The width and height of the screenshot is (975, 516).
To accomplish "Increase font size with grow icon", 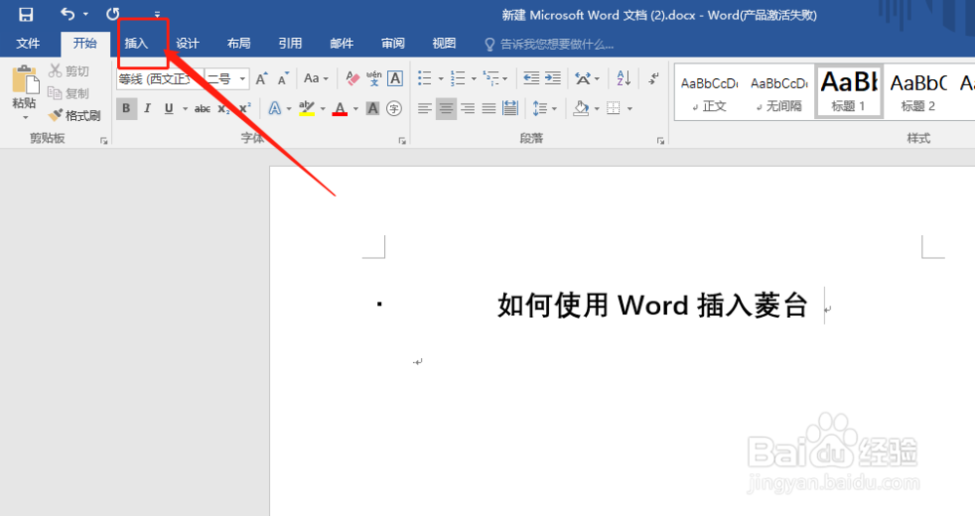I will click(x=261, y=78).
